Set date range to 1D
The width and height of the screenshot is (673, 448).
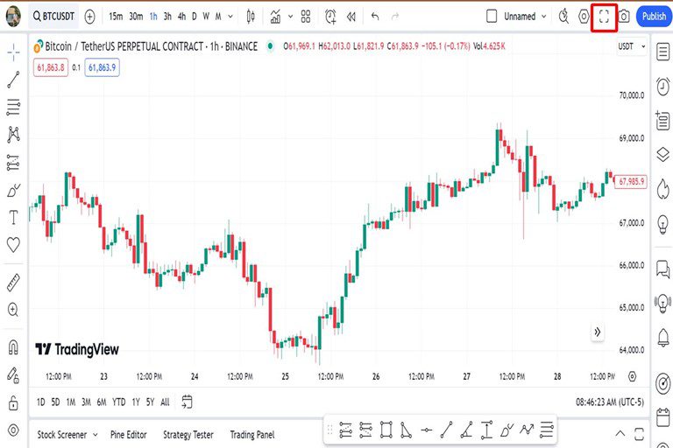coord(41,402)
